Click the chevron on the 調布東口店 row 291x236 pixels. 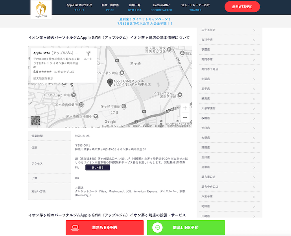pyautogui.click(x=254, y=177)
